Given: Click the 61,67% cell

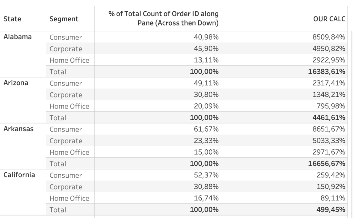Looking at the screenshot, I should point(206,129).
